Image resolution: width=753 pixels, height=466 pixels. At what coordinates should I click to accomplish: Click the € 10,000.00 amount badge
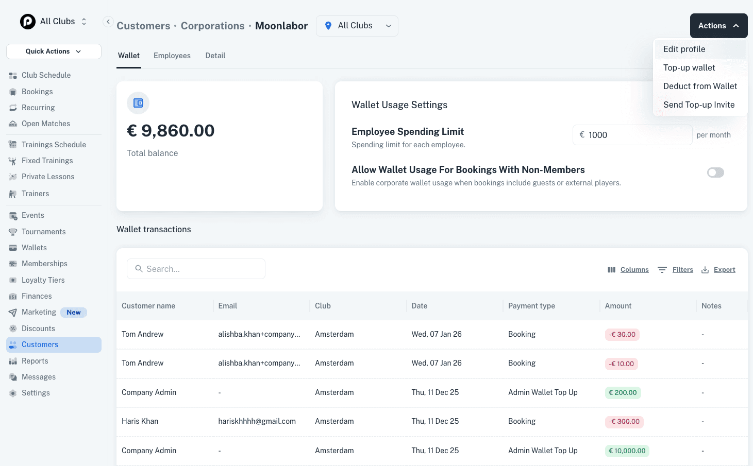click(x=627, y=451)
